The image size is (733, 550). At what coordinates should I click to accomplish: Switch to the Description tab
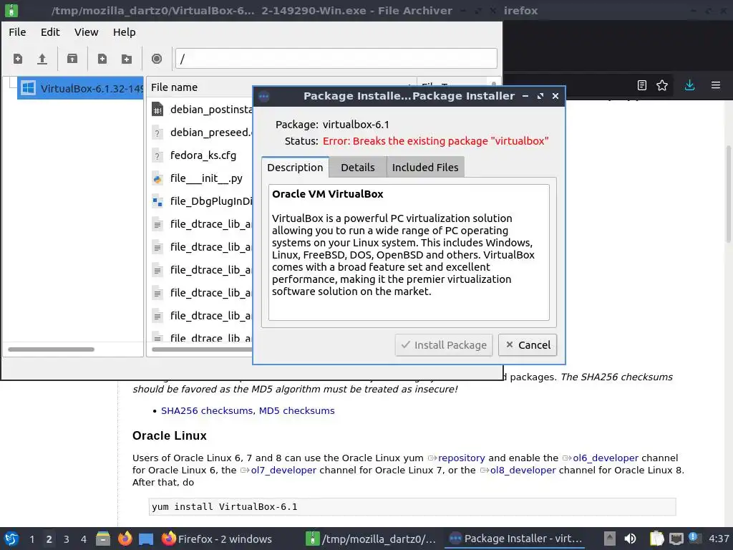[x=295, y=168]
